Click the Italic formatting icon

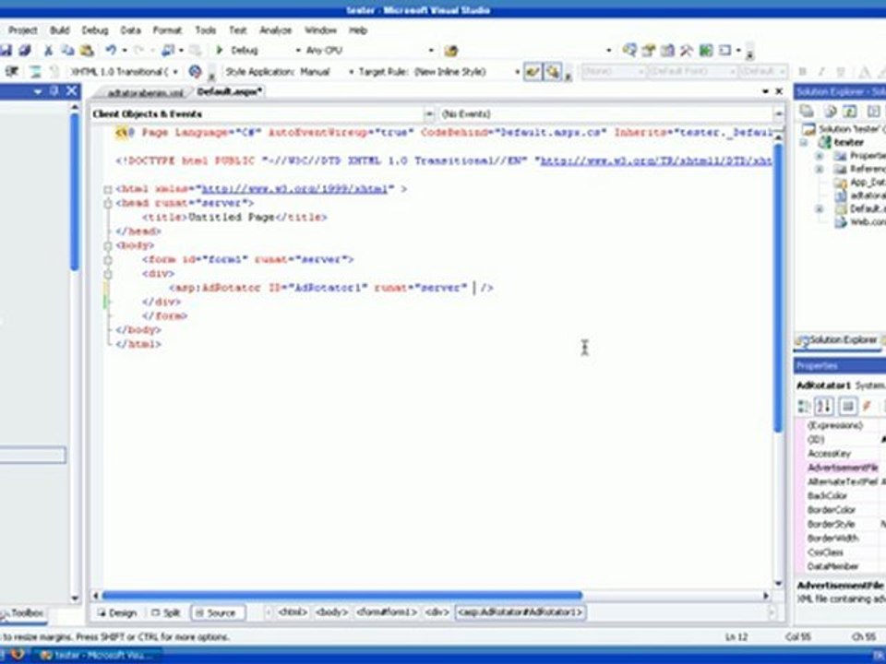pos(821,72)
